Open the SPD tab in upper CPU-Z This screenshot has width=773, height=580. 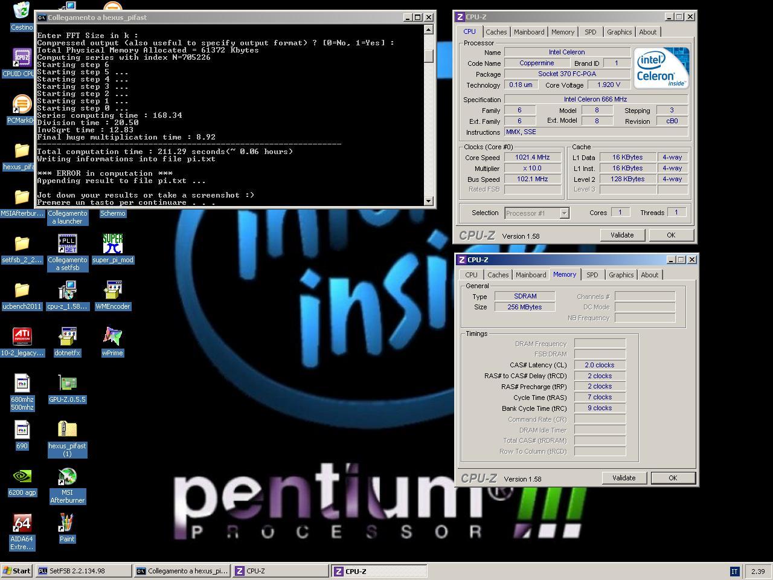click(x=590, y=32)
